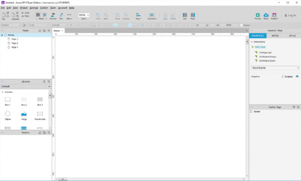Select the OnPageLoad event
This screenshot has width=301, height=181.
265,52
